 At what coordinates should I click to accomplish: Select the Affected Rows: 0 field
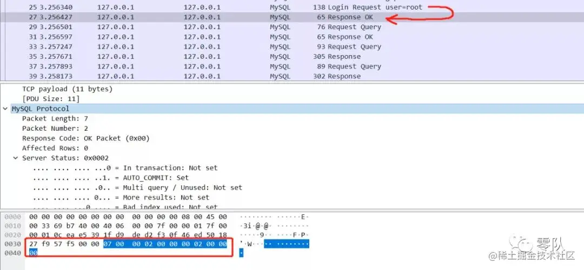coord(55,148)
